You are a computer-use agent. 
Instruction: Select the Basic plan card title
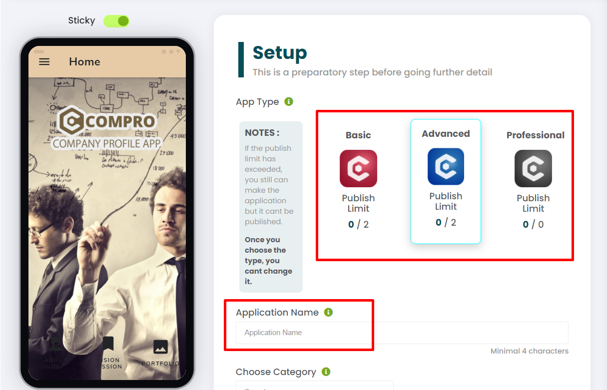358,135
